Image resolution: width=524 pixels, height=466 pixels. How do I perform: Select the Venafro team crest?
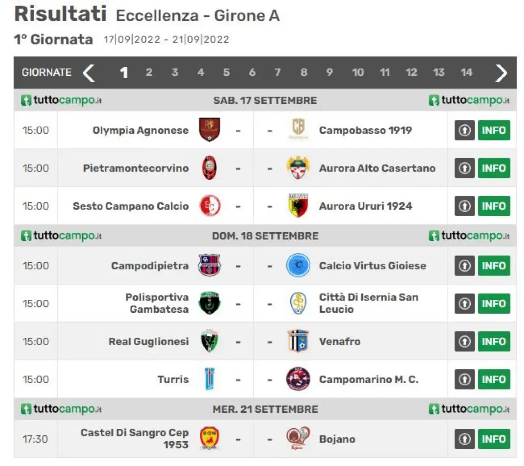tap(298, 341)
